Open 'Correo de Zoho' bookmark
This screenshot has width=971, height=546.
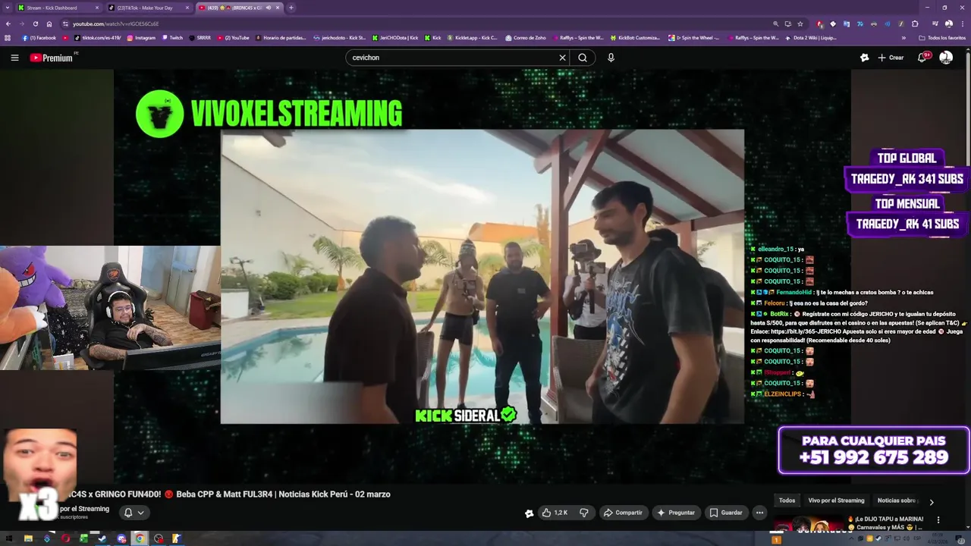[525, 38]
